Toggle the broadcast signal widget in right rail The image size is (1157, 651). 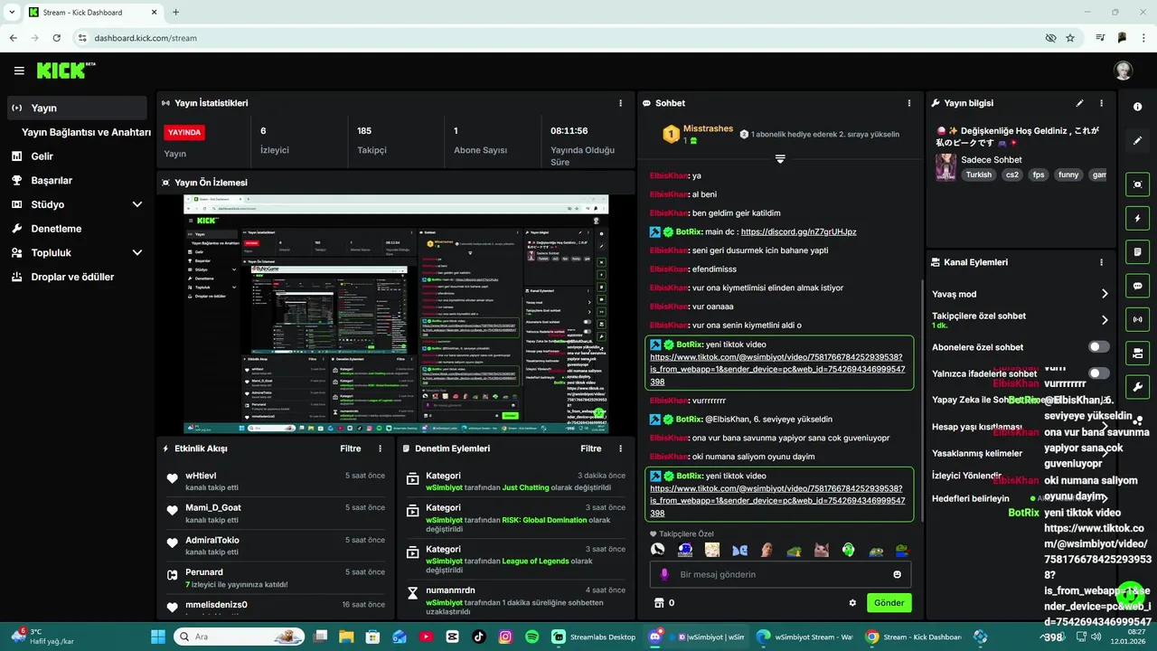pyautogui.click(x=1137, y=319)
